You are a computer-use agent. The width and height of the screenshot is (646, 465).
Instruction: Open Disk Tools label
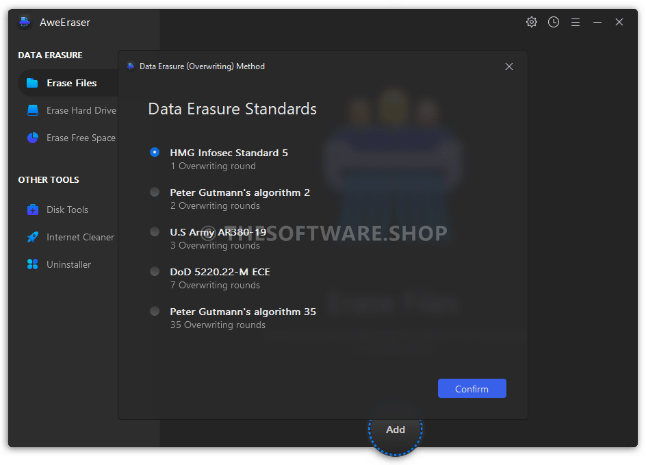67,210
